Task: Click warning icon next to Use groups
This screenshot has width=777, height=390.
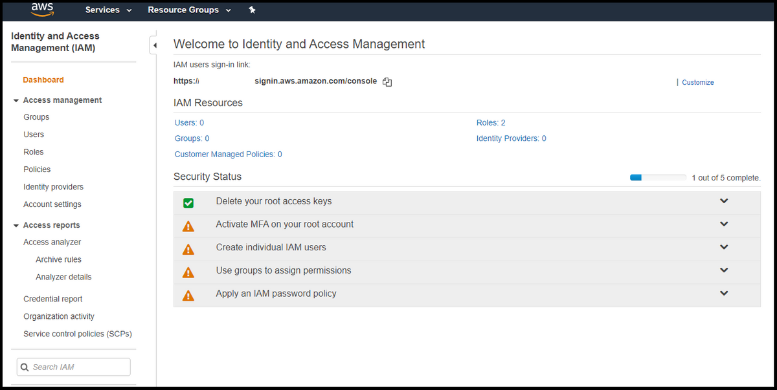Action: pyautogui.click(x=188, y=272)
